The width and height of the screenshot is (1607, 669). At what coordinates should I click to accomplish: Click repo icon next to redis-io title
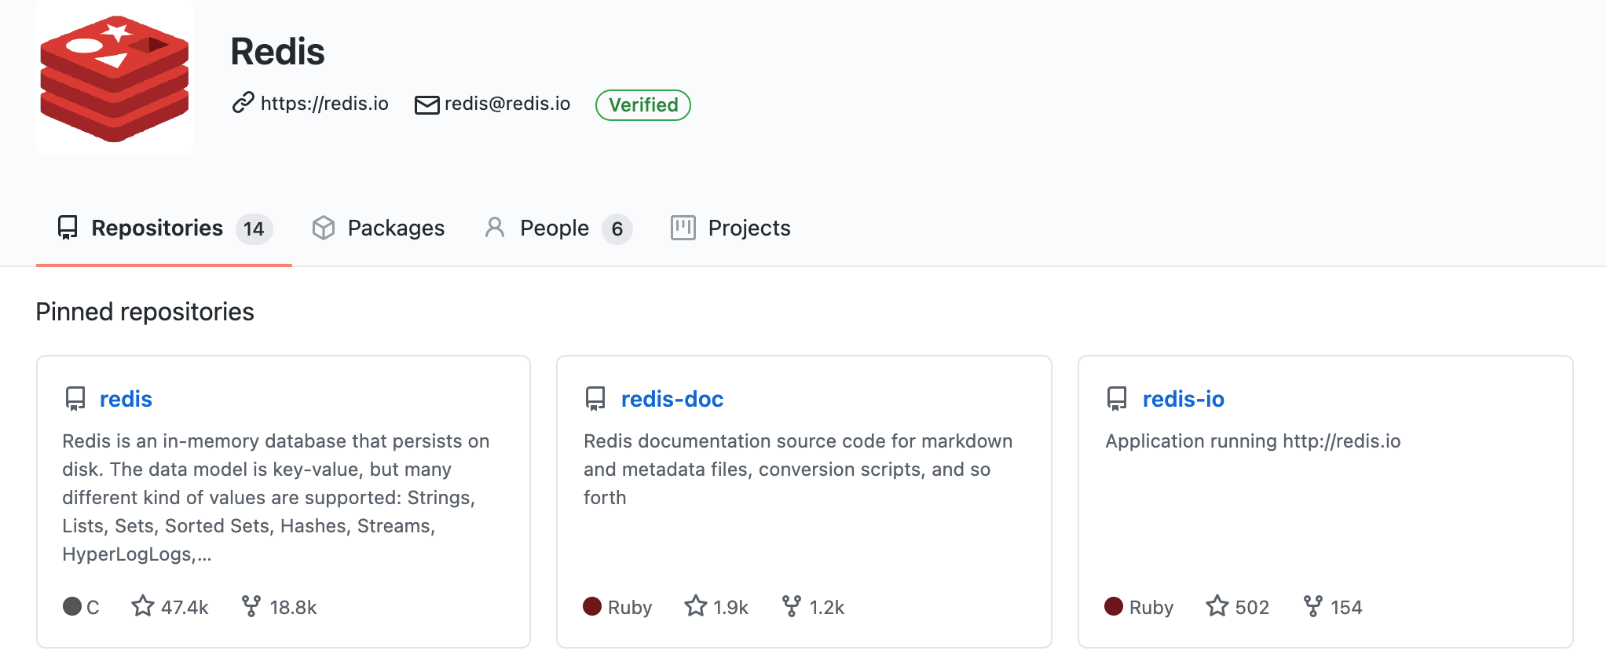pyautogui.click(x=1117, y=399)
